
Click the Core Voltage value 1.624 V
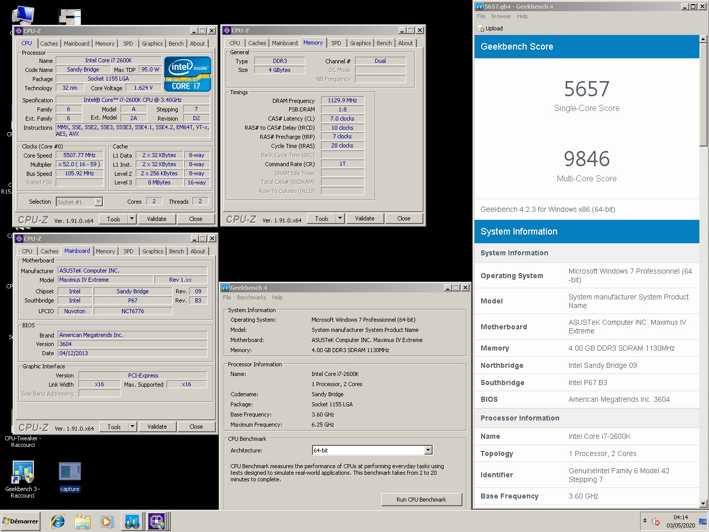(x=143, y=88)
